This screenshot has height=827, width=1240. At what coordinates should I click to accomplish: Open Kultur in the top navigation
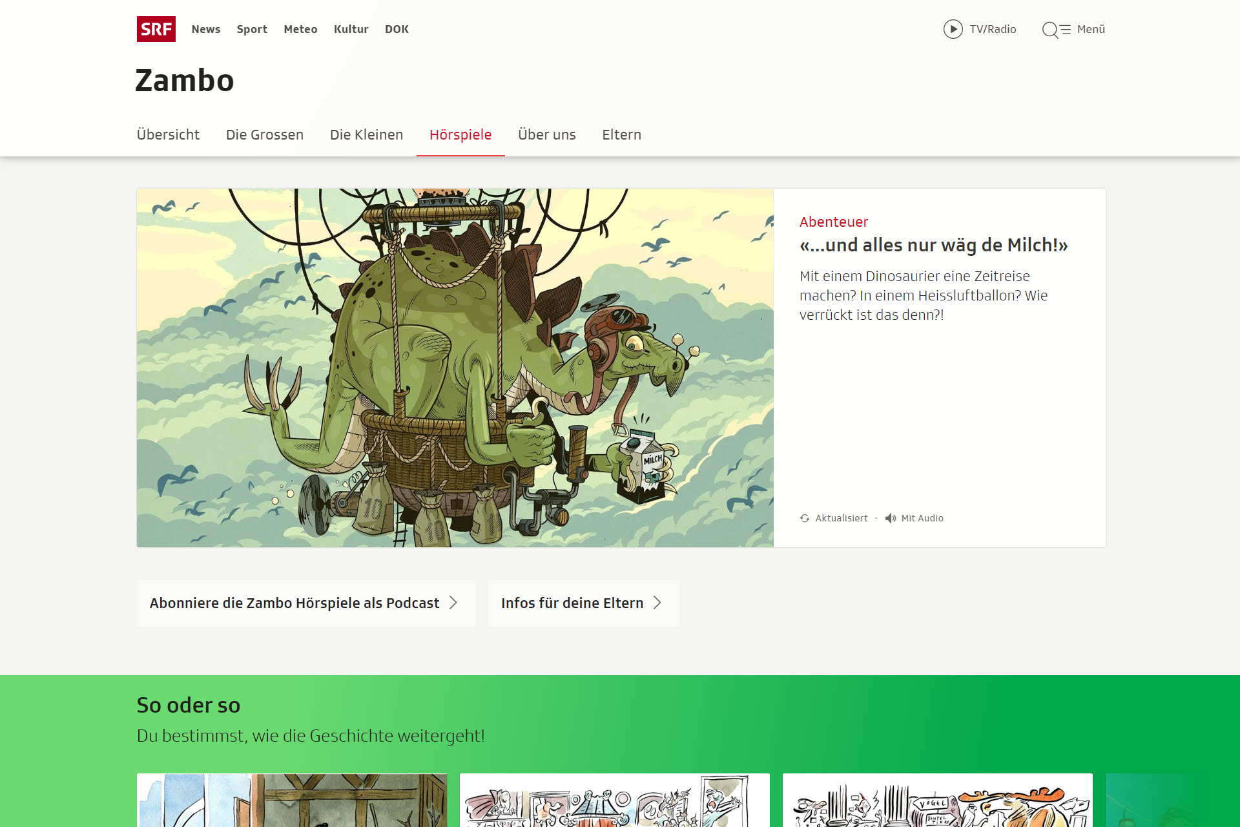(x=351, y=29)
